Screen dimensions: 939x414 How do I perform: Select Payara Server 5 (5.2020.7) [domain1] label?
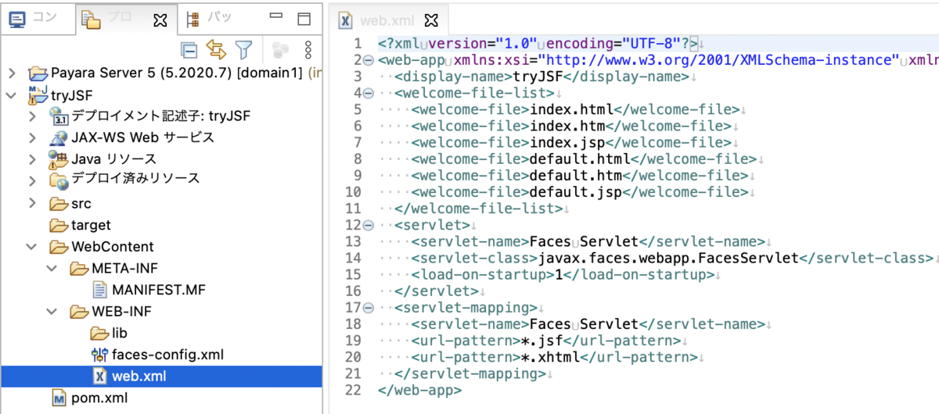tap(178, 73)
